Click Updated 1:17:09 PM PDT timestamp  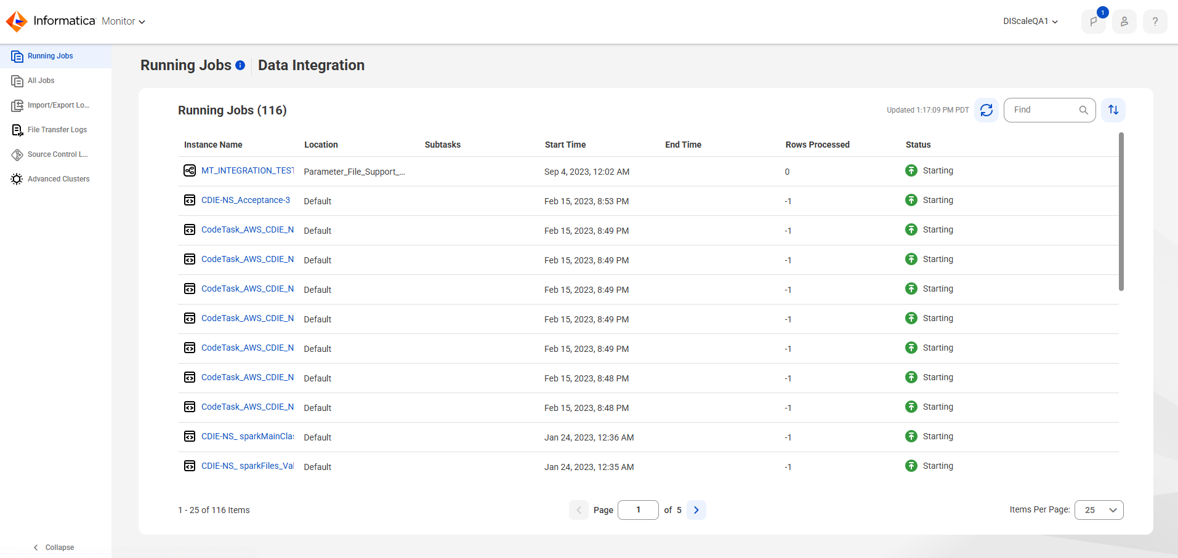(928, 110)
